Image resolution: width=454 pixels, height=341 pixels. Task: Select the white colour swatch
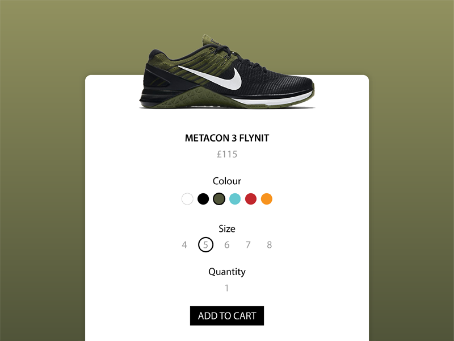pyautogui.click(x=187, y=199)
